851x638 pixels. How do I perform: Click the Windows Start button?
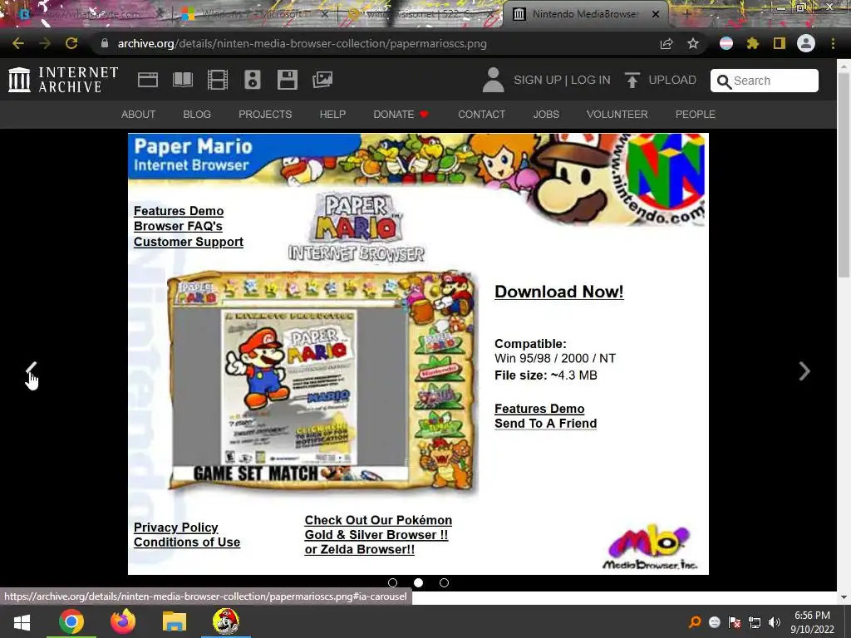pos(22,621)
